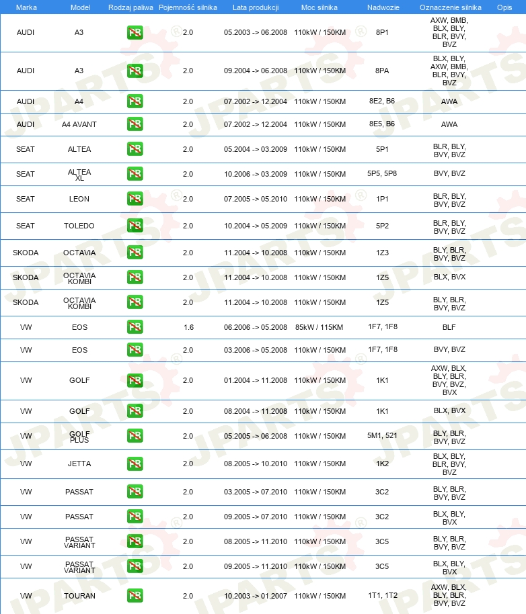Click the Opis column header
Viewport: 526px width, 614px height.
coord(504,7)
